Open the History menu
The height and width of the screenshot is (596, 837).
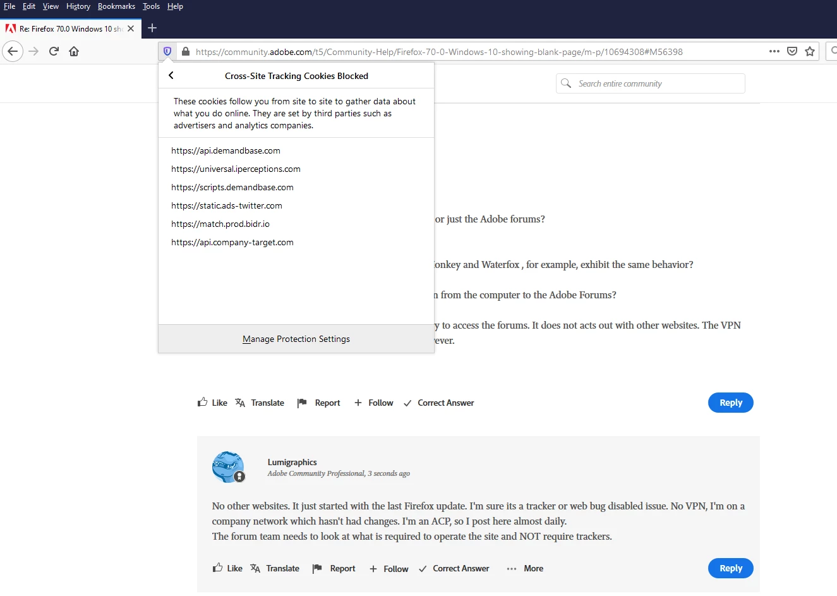(x=78, y=6)
